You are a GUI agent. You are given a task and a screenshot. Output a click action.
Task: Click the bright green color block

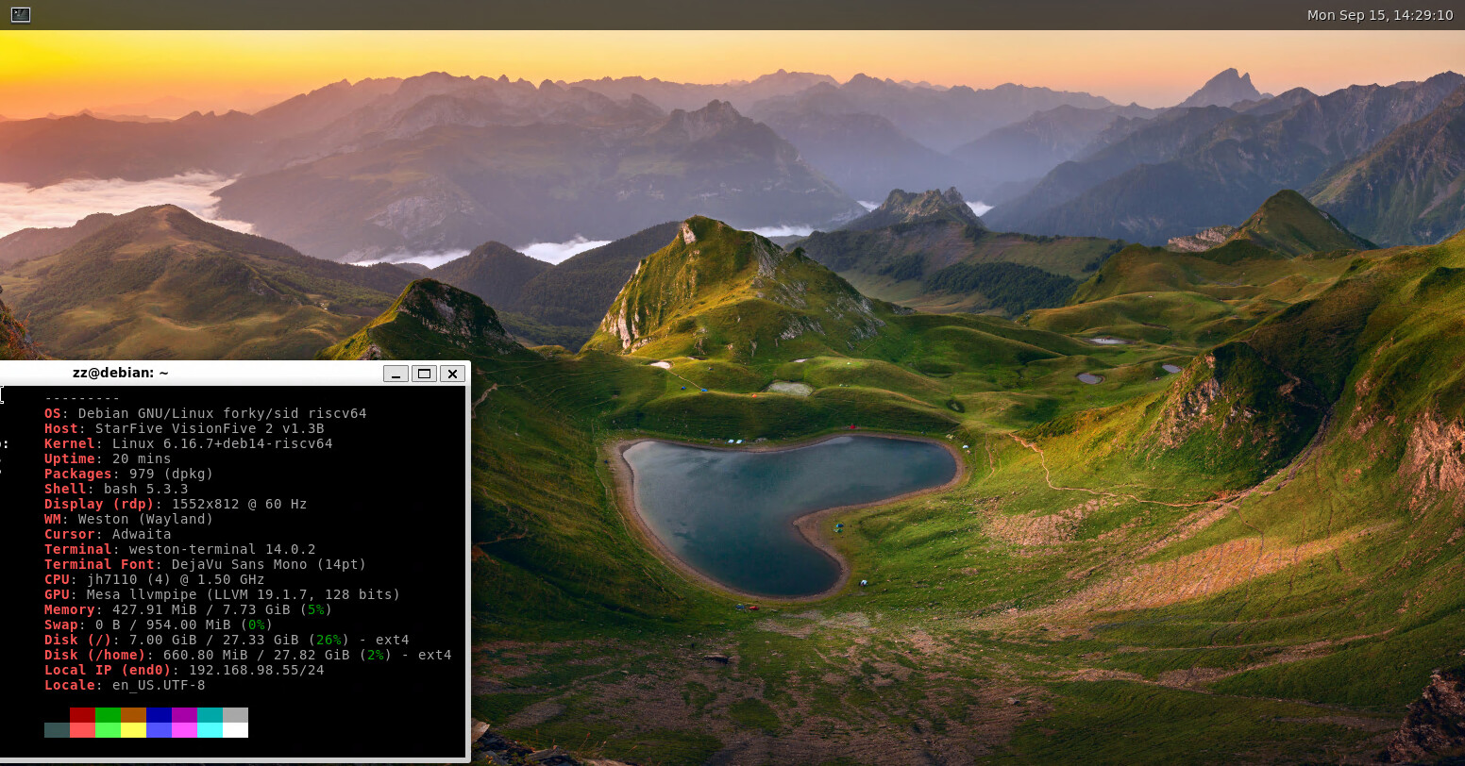point(108,730)
